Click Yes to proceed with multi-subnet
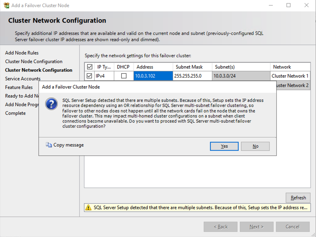316x237 pixels. tap(224, 146)
